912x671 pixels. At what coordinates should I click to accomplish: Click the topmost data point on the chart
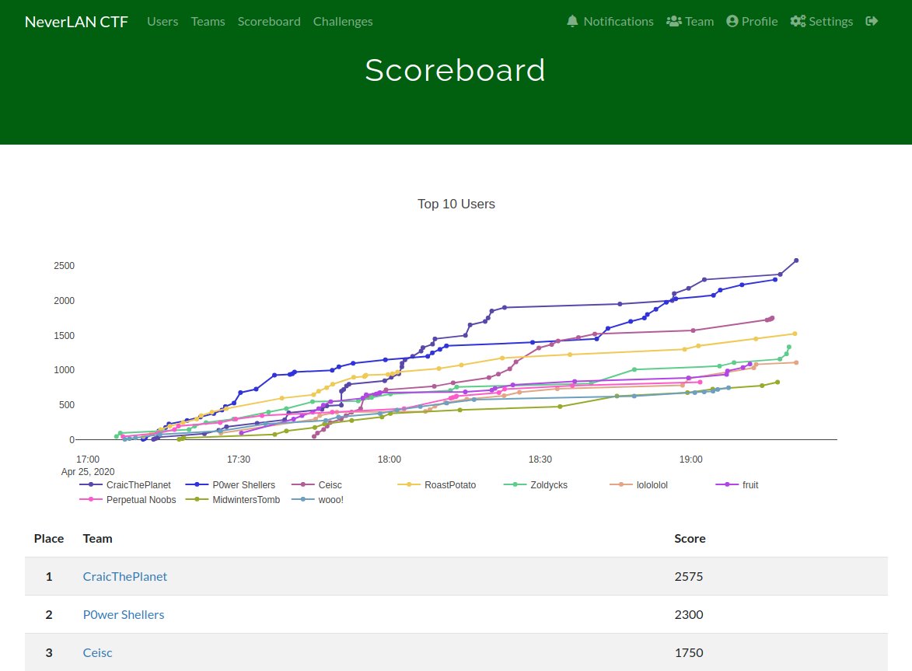tap(796, 261)
